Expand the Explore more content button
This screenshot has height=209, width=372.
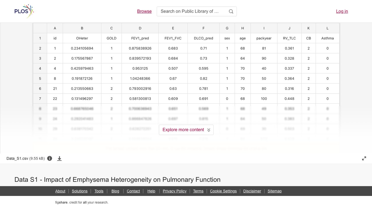(x=186, y=130)
